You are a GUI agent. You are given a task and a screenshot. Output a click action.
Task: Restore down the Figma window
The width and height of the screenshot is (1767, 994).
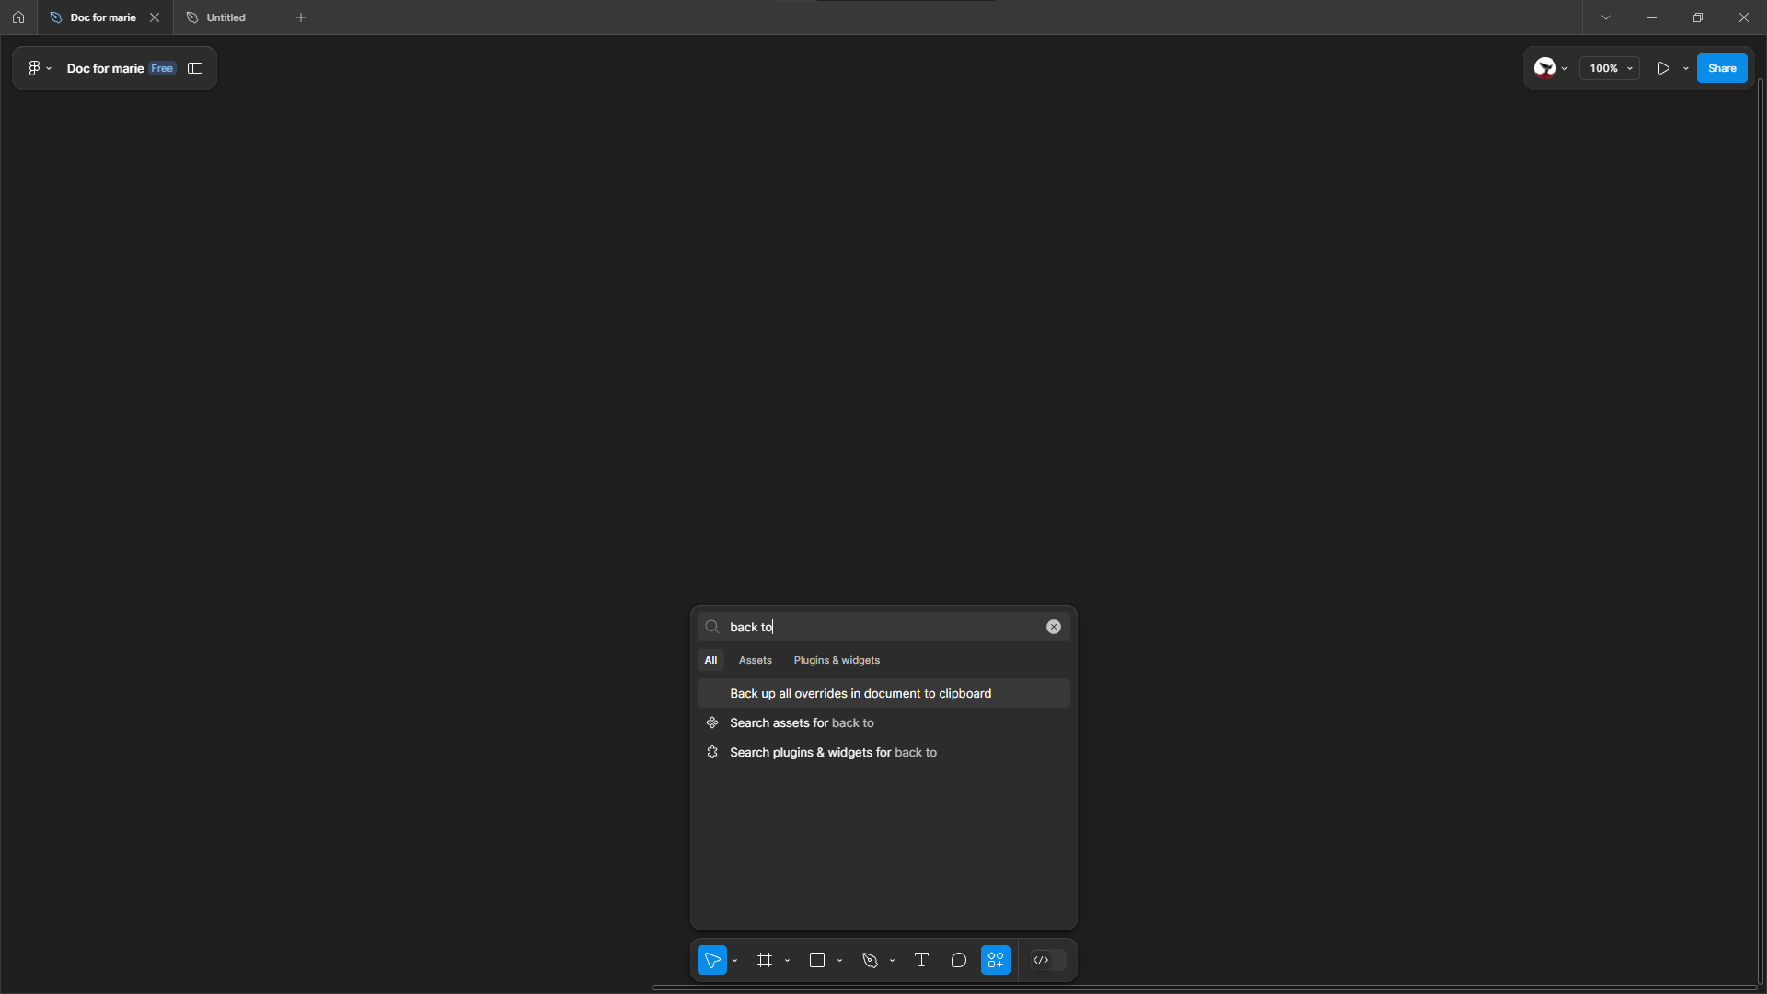(x=1698, y=17)
